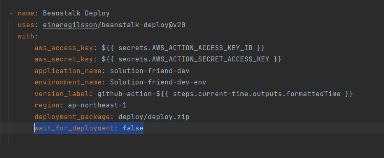Screen dimensions: 384x158
Task: Click the aws_secret_key property name
Action: (x=64, y=59)
